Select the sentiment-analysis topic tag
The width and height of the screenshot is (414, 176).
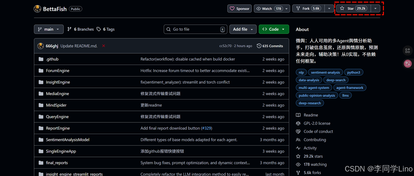coord(325,72)
